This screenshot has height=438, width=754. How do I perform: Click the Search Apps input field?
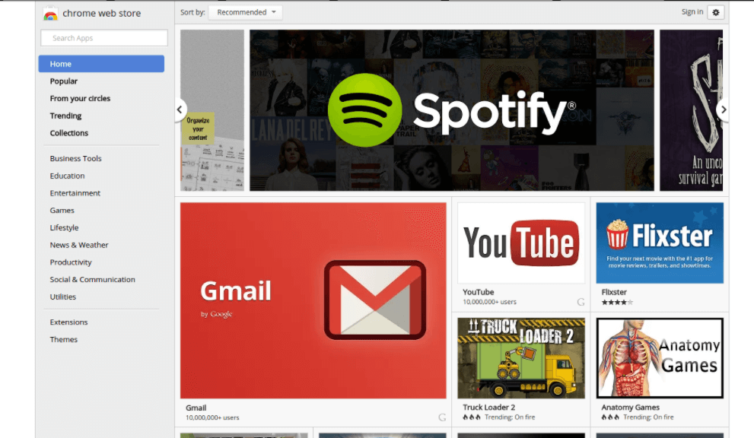click(x=103, y=38)
